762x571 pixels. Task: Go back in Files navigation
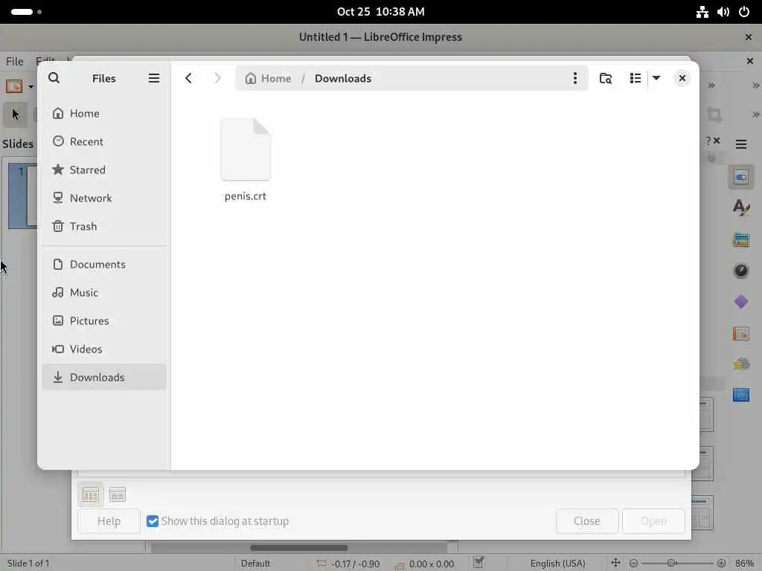tap(188, 78)
